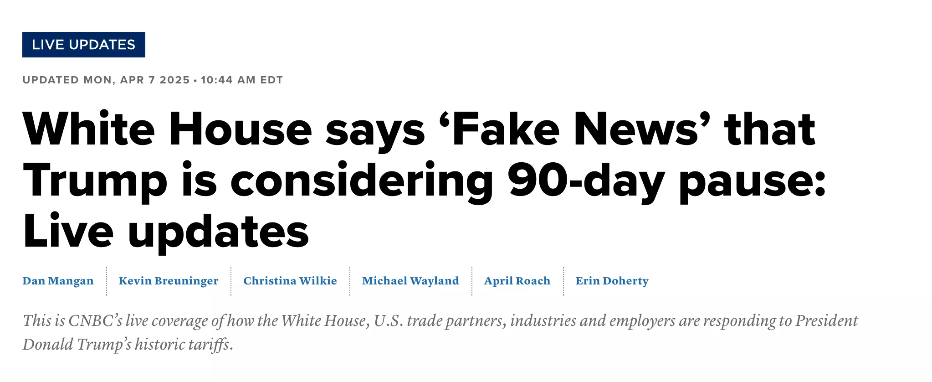Click 'Donald Trump's historic tariffs' in summary

point(128,345)
